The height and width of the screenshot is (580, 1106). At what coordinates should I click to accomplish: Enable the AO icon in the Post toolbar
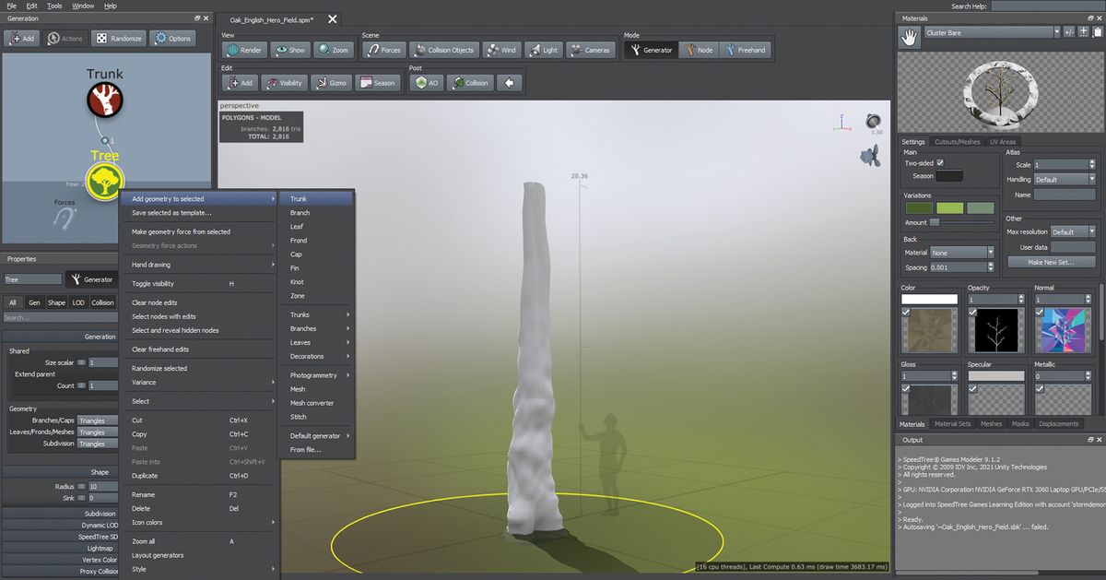425,82
